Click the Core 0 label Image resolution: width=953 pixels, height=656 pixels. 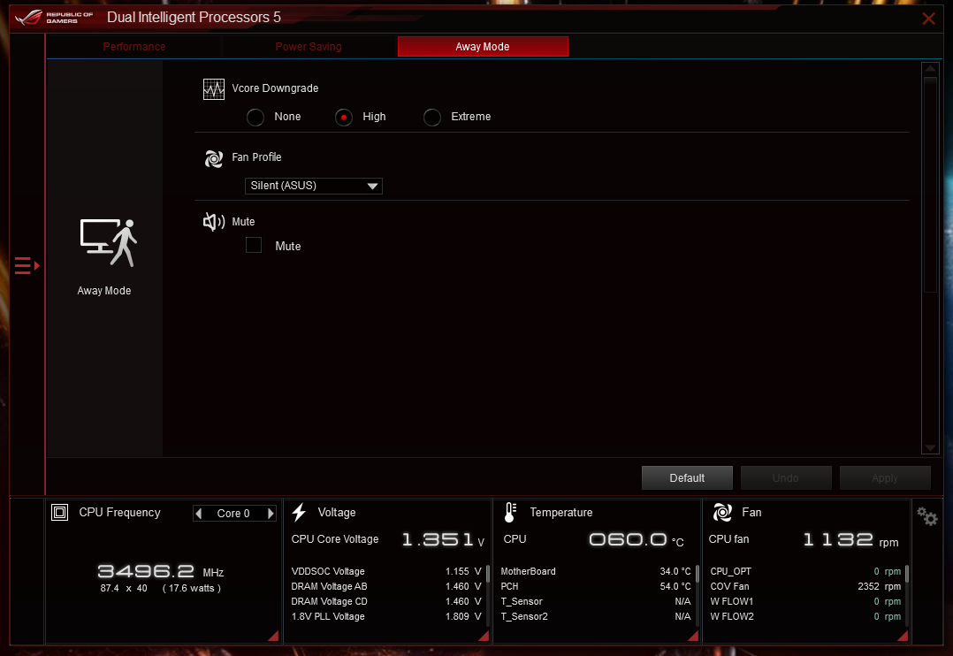(233, 513)
